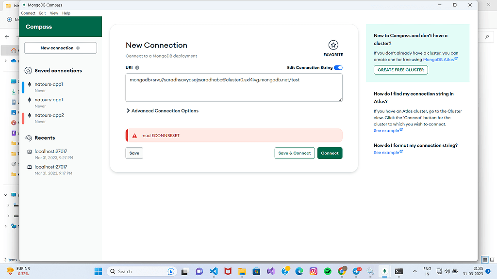The image size is (497, 279).
Task: Open the MongoDB Atlas link
Action: (x=440, y=60)
